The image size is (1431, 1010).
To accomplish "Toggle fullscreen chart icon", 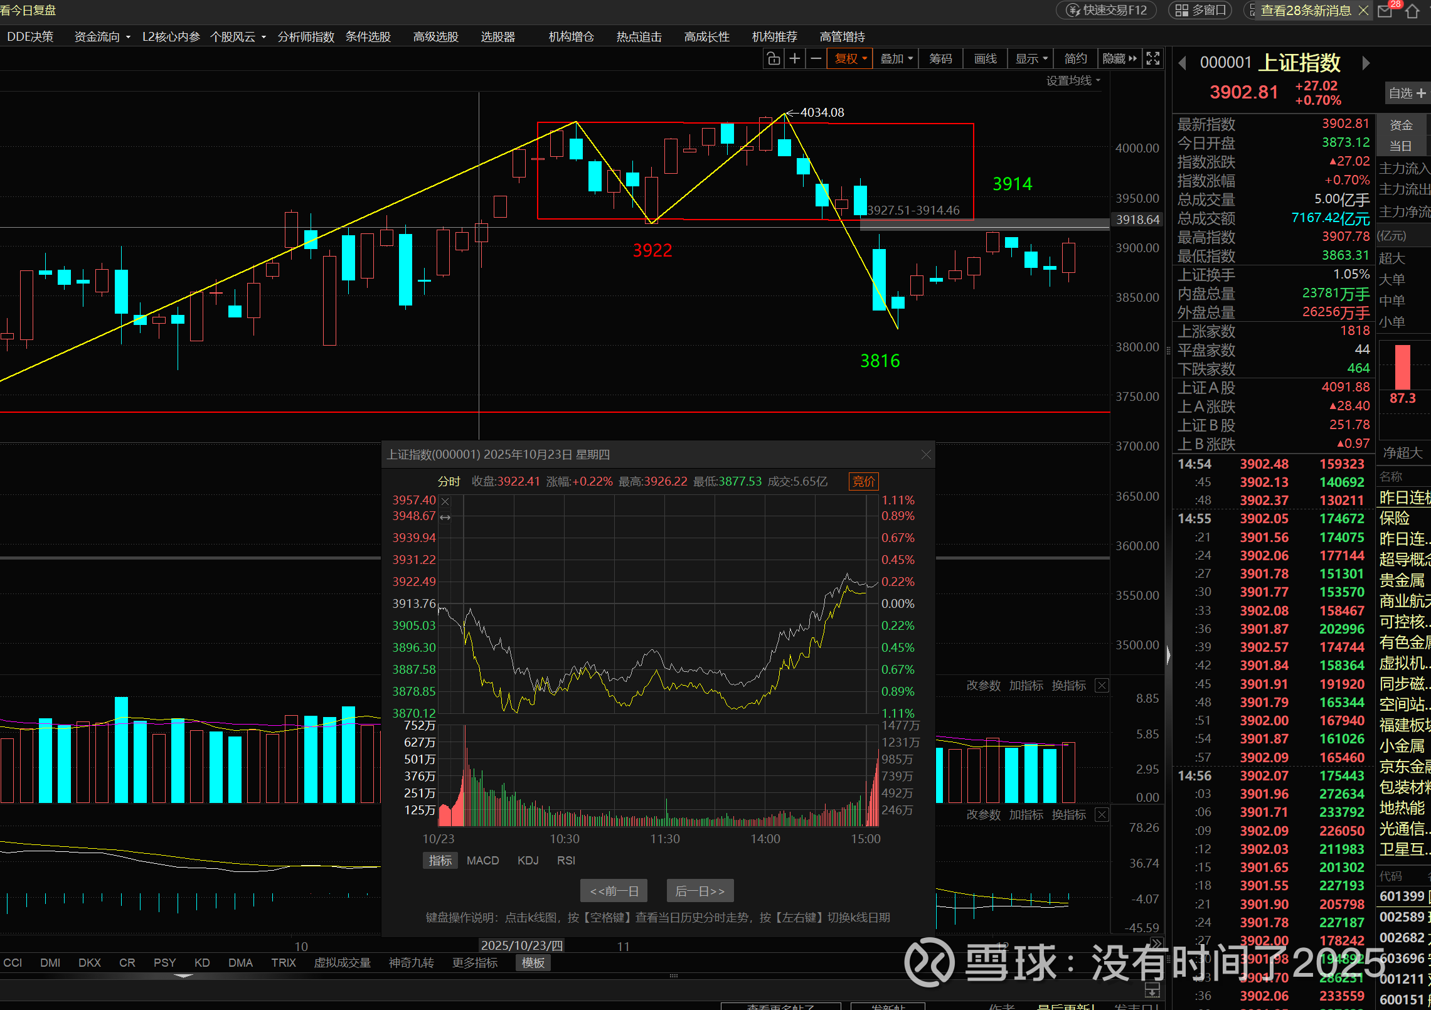I will [x=1153, y=58].
